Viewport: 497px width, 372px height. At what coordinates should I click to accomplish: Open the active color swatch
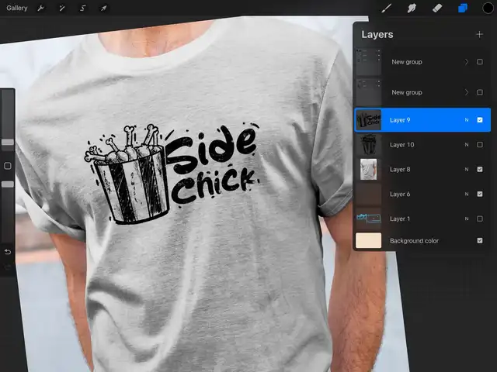click(488, 9)
